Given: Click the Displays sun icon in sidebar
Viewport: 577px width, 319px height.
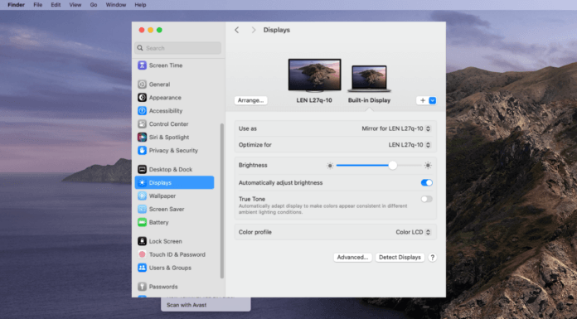Looking at the screenshot, I should click(142, 182).
